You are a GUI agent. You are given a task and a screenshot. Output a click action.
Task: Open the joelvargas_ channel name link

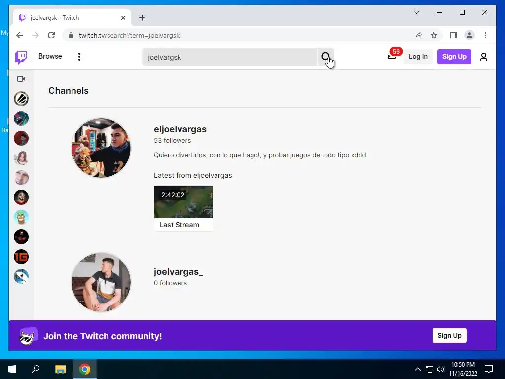179,272
